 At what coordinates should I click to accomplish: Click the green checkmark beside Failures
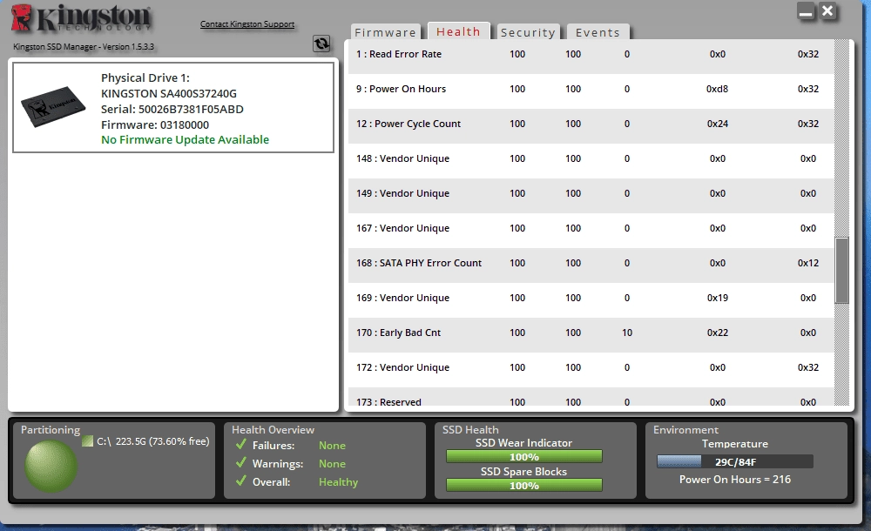241,445
